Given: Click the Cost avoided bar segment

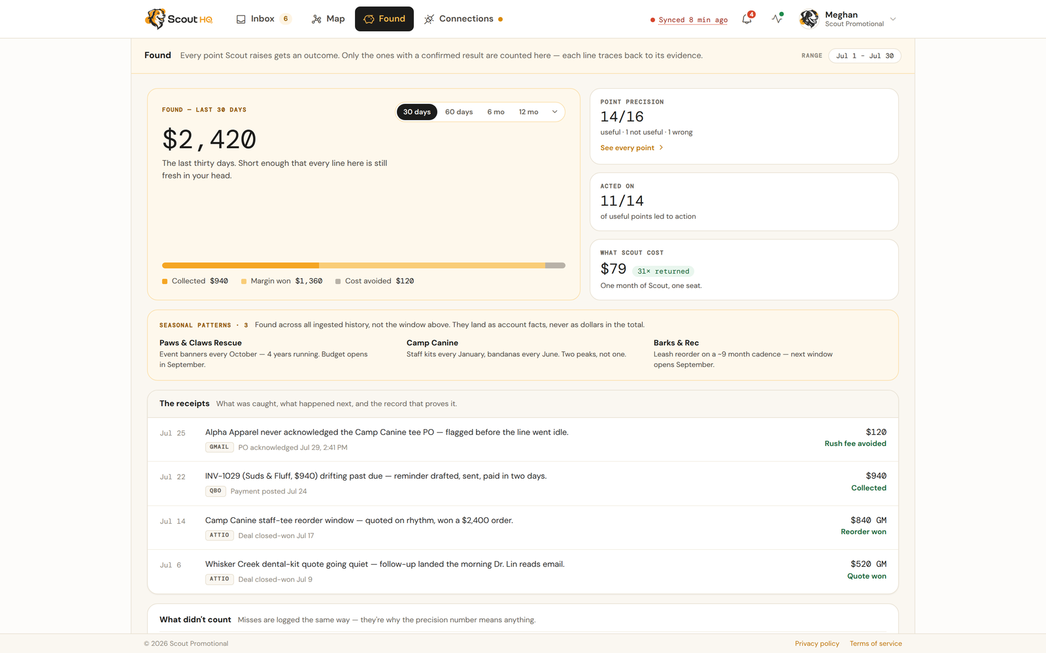Looking at the screenshot, I should pos(555,265).
